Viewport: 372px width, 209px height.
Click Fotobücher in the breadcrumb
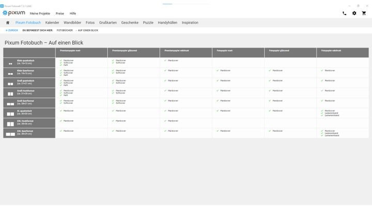tap(65, 30)
